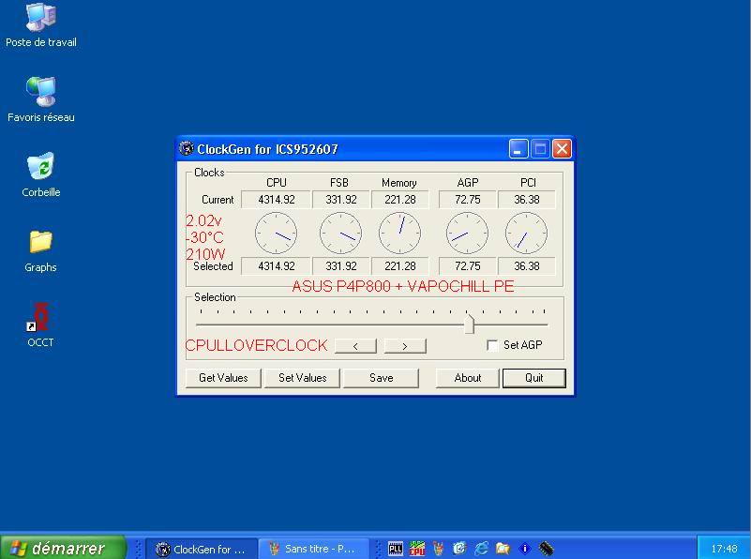751x559 pixels.
Task: Step the selection right with the > button
Action: point(405,346)
